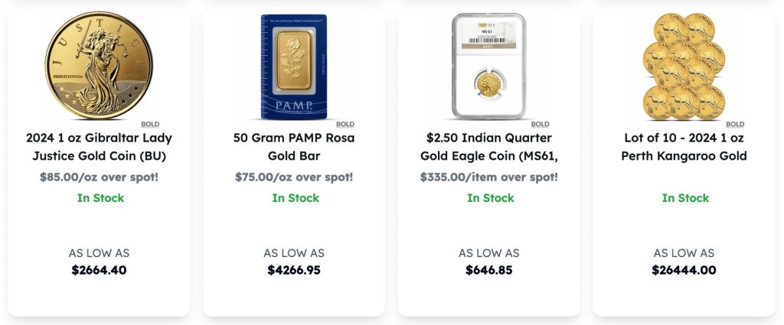Screen dimensions: 784x325
Task: Open the stacked Perth Kangaroo coins image
Action: 684,67
